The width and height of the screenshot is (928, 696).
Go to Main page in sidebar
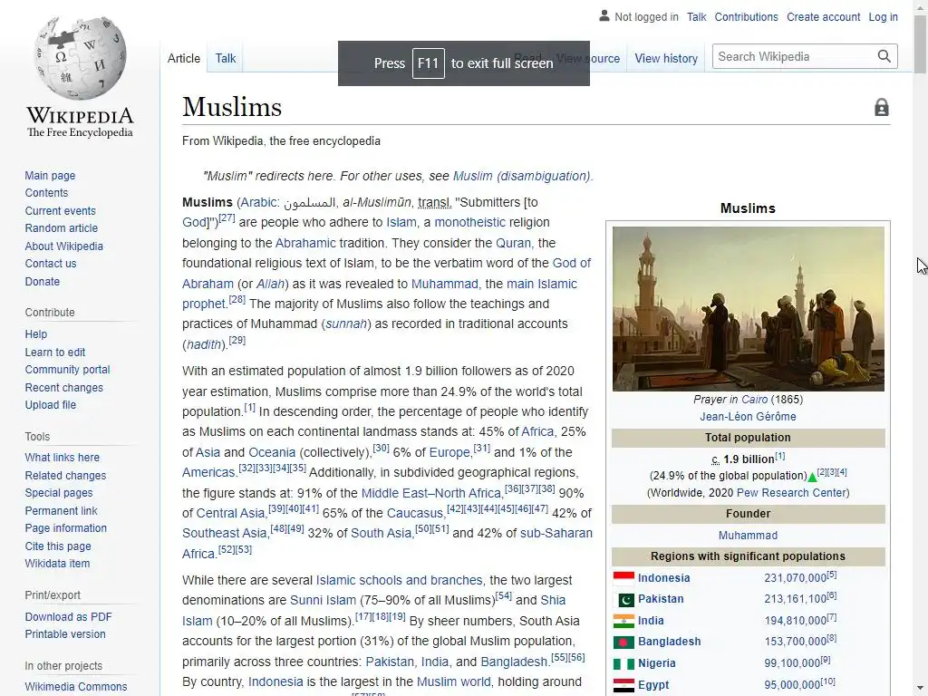coord(50,175)
